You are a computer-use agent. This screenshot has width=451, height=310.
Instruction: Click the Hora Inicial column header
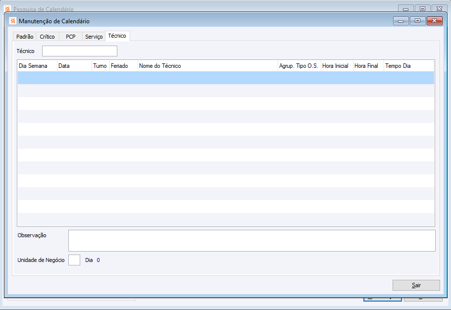pyautogui.click(x=337, y=66)
